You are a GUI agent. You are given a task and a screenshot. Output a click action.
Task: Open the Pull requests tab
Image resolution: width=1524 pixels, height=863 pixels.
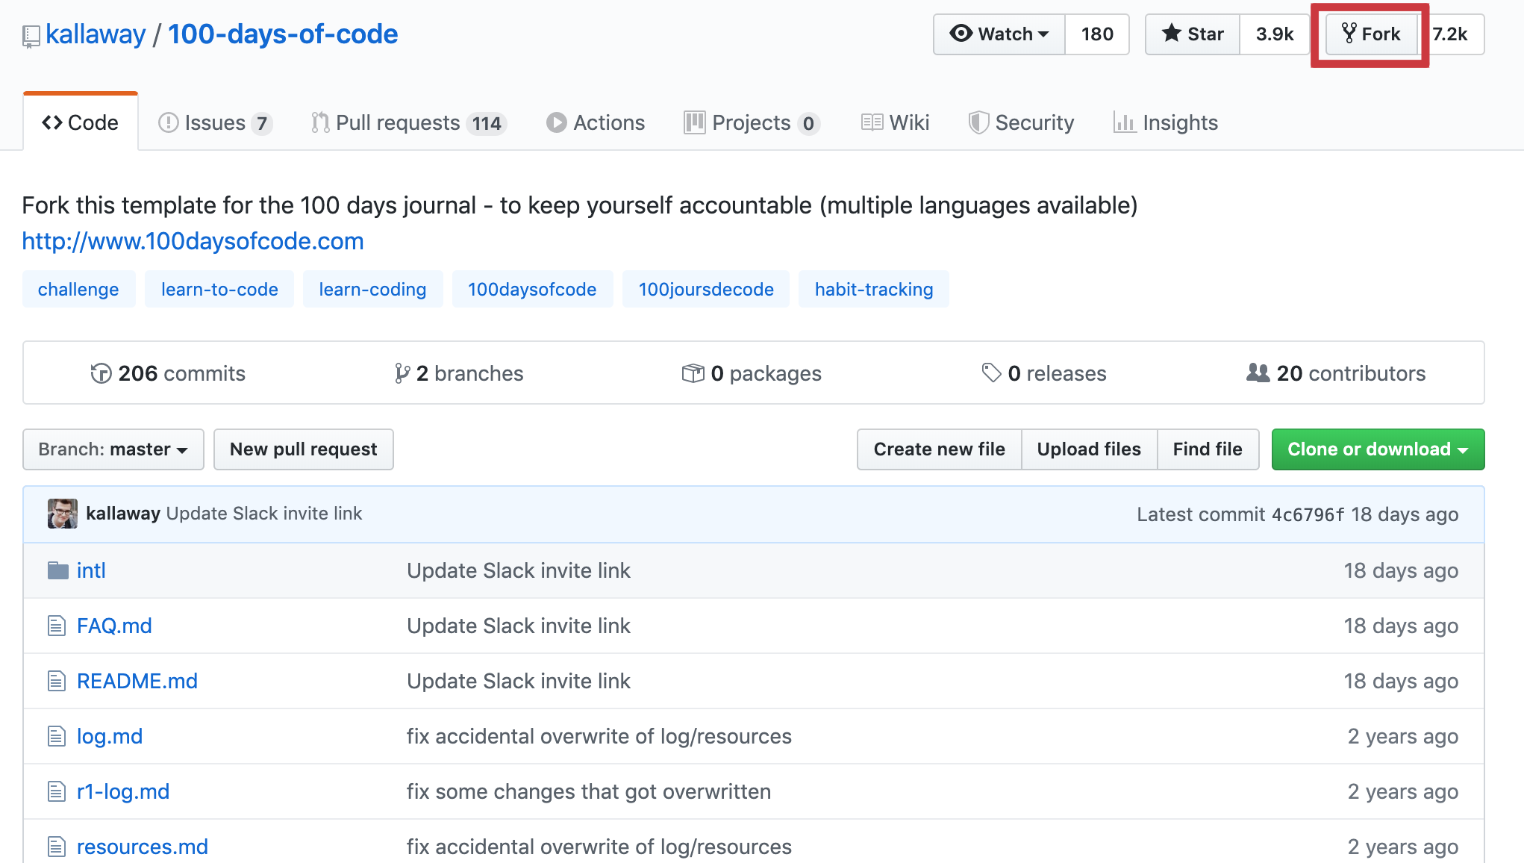pyautogui.click(x=409, y=122)
